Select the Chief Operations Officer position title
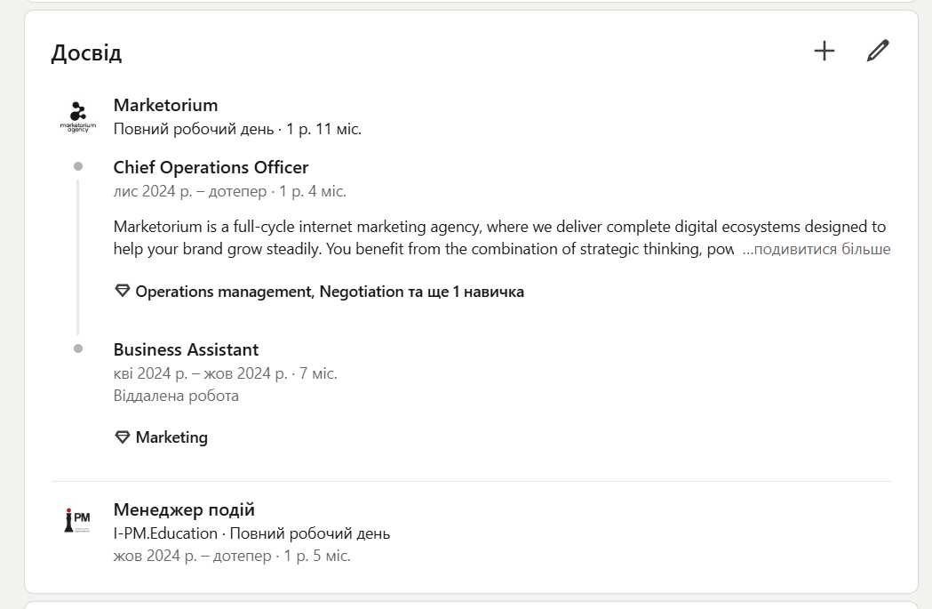Viewport: 932px width, 609px height. pos(211,167)
